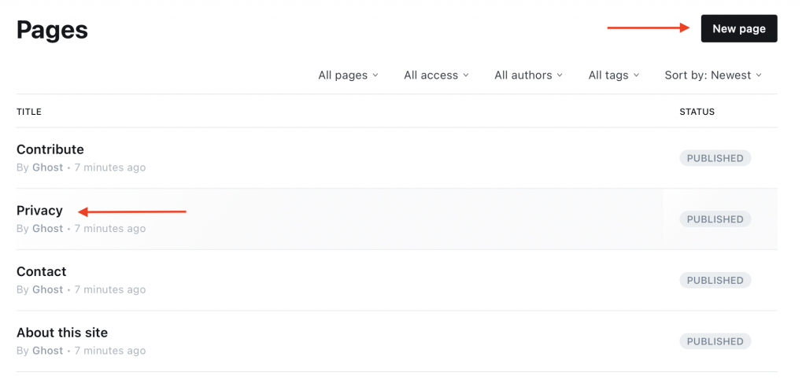
Task: Open the All authors dropdown
Action: tap(528, 75)
